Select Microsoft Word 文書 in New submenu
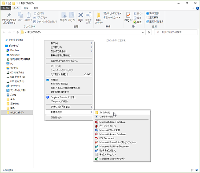Image resolution: width=200 pixels, height=173 pixels. point(122,130)
